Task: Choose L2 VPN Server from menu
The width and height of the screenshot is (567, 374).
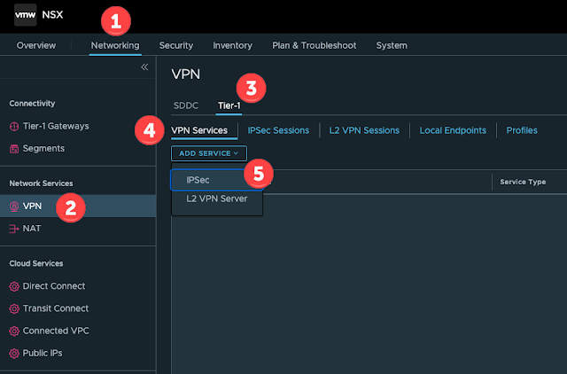Action: 216,199
